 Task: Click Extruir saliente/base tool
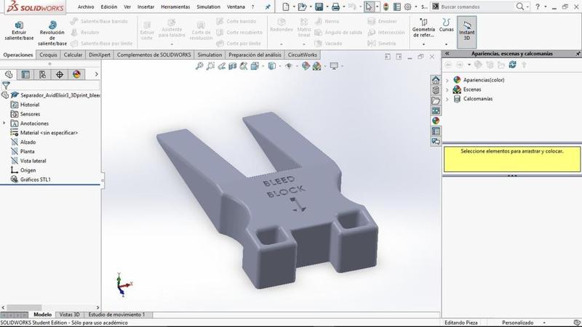click(19, 31)
